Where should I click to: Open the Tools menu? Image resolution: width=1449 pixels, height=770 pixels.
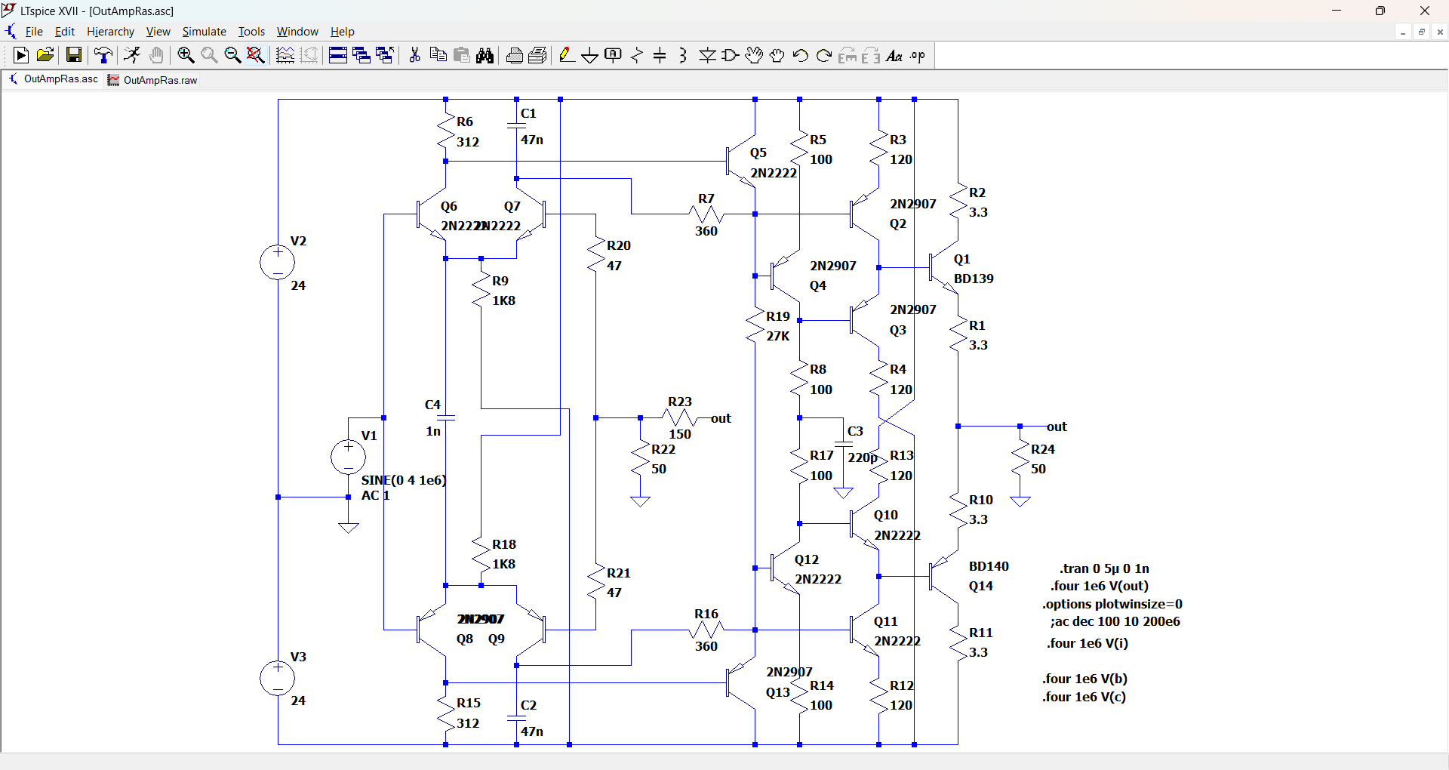(251, 32)
